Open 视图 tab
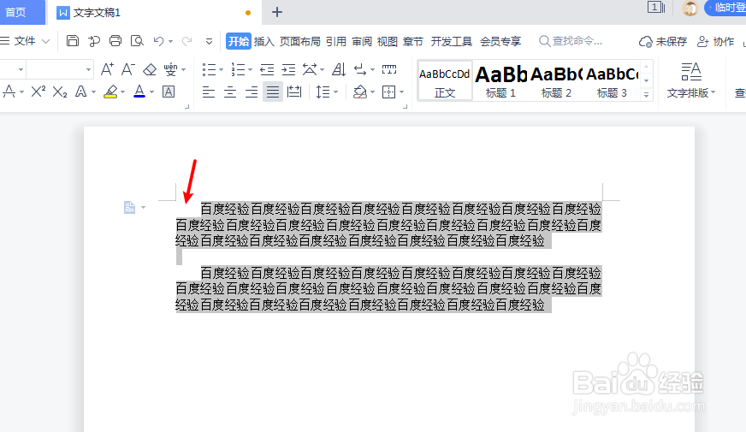 tap(388, 41)
